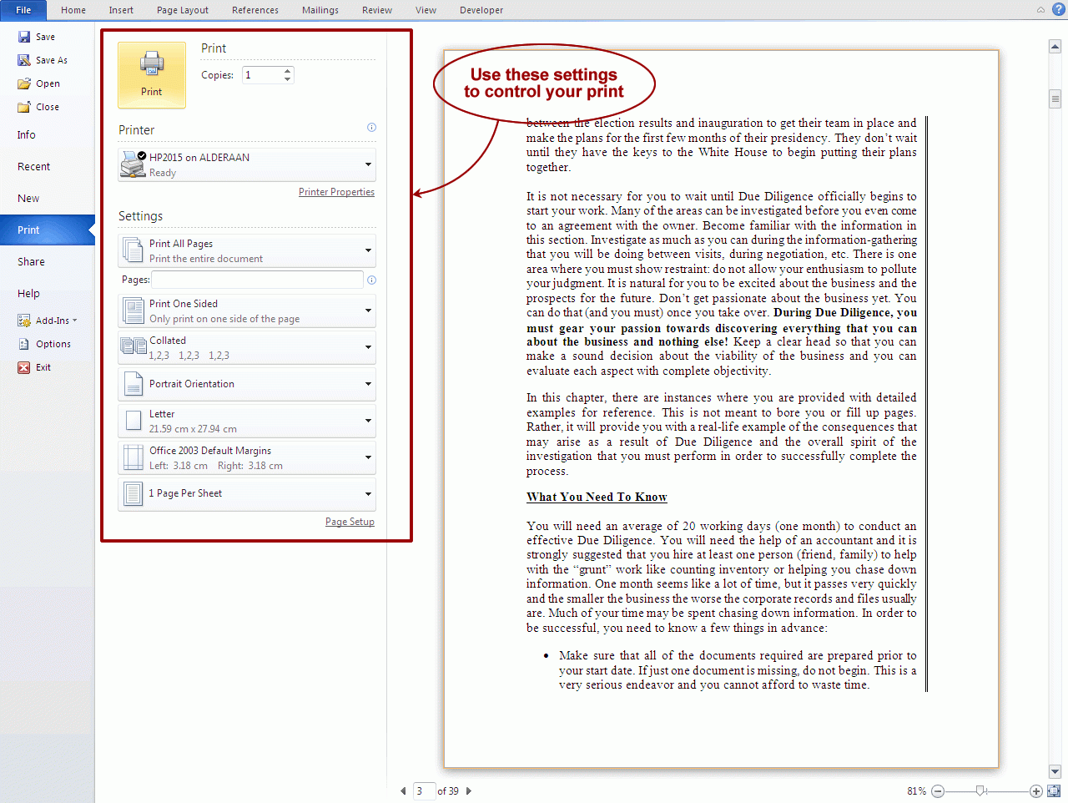
Task: Expand the Print All Pages dropdown
Action: [x=367, y=250]
